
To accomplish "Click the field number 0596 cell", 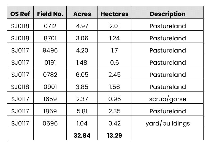I will [50, 124].
